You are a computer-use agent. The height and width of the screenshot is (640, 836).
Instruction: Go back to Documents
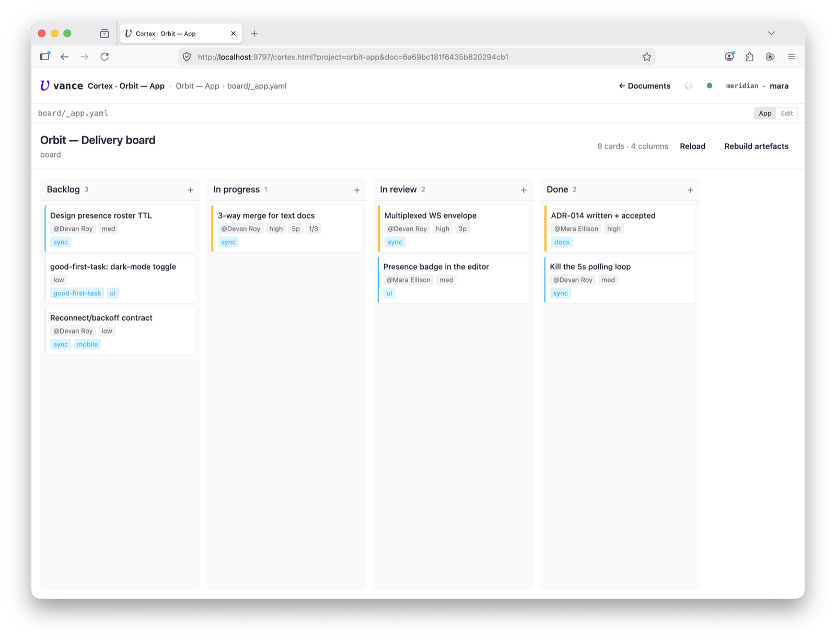click(644, 86)
